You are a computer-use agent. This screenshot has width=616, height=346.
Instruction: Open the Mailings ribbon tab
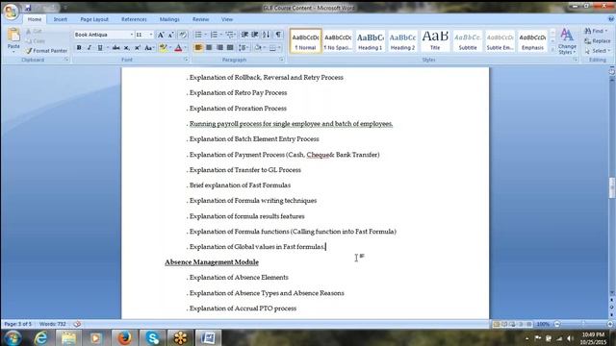[169, 19]
